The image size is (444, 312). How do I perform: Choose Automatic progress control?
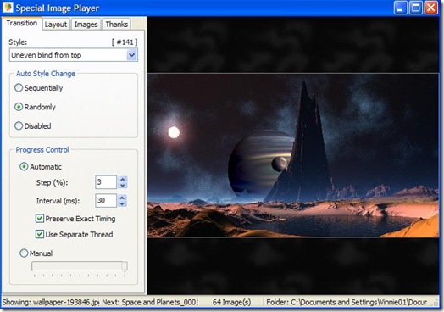(24, 167)
